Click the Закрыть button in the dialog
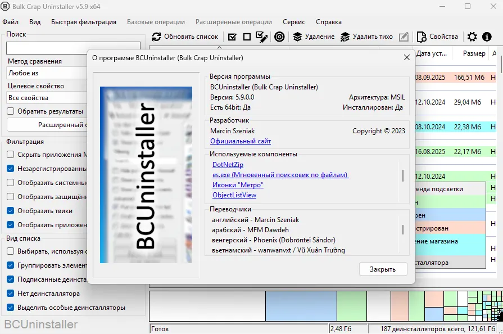 [383, 269]
